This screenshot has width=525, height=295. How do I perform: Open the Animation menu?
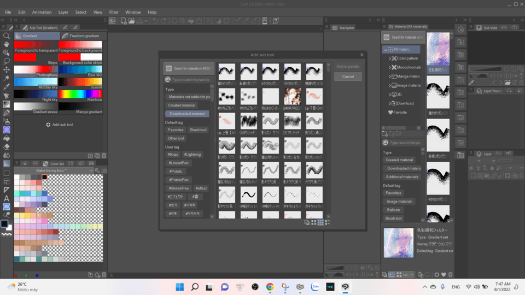(x=42, y=12)
